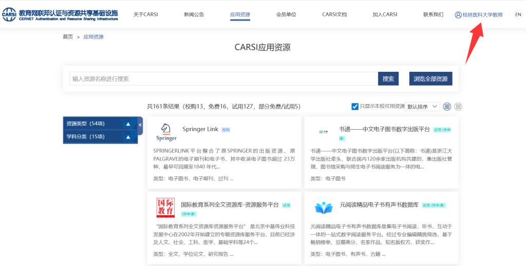Click the 元阅读 blue book logo
The width and height of the screenshot is (526, 266).
coord(324,208)
